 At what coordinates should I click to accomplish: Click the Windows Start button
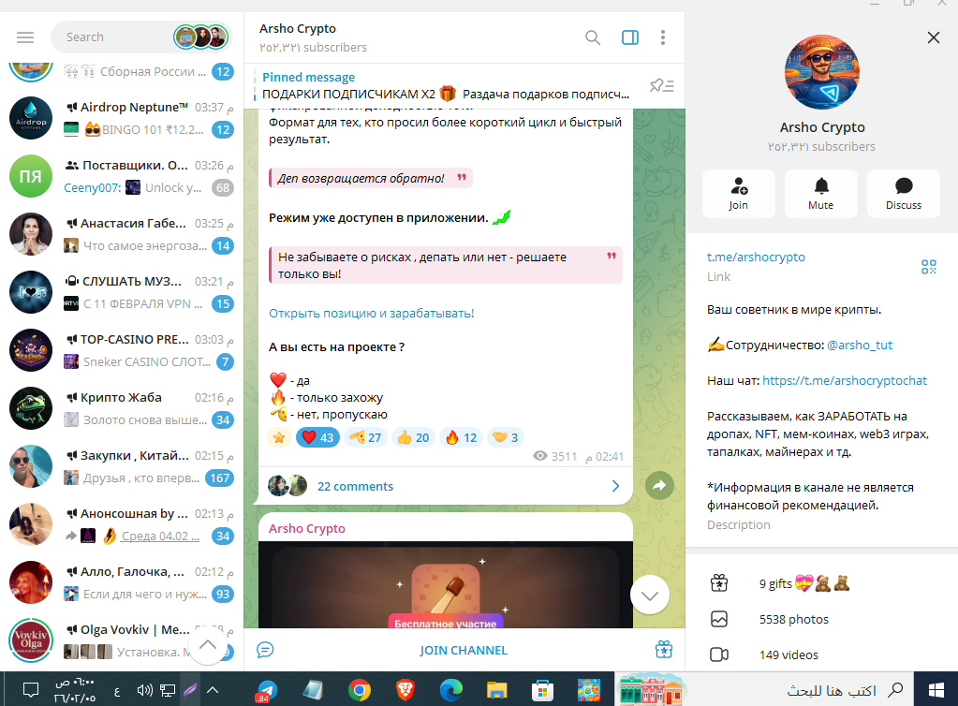936,690
